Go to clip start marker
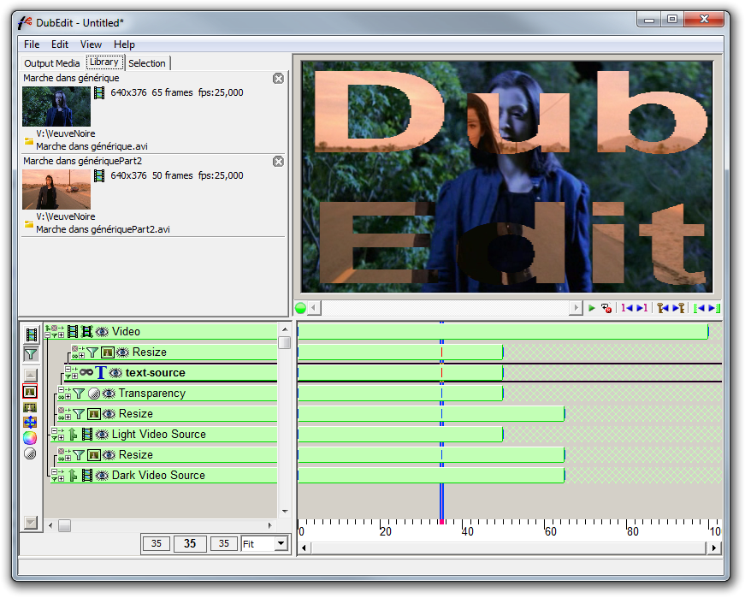The height and width of the screenshot is (598, 745). [x=699, y=308]
